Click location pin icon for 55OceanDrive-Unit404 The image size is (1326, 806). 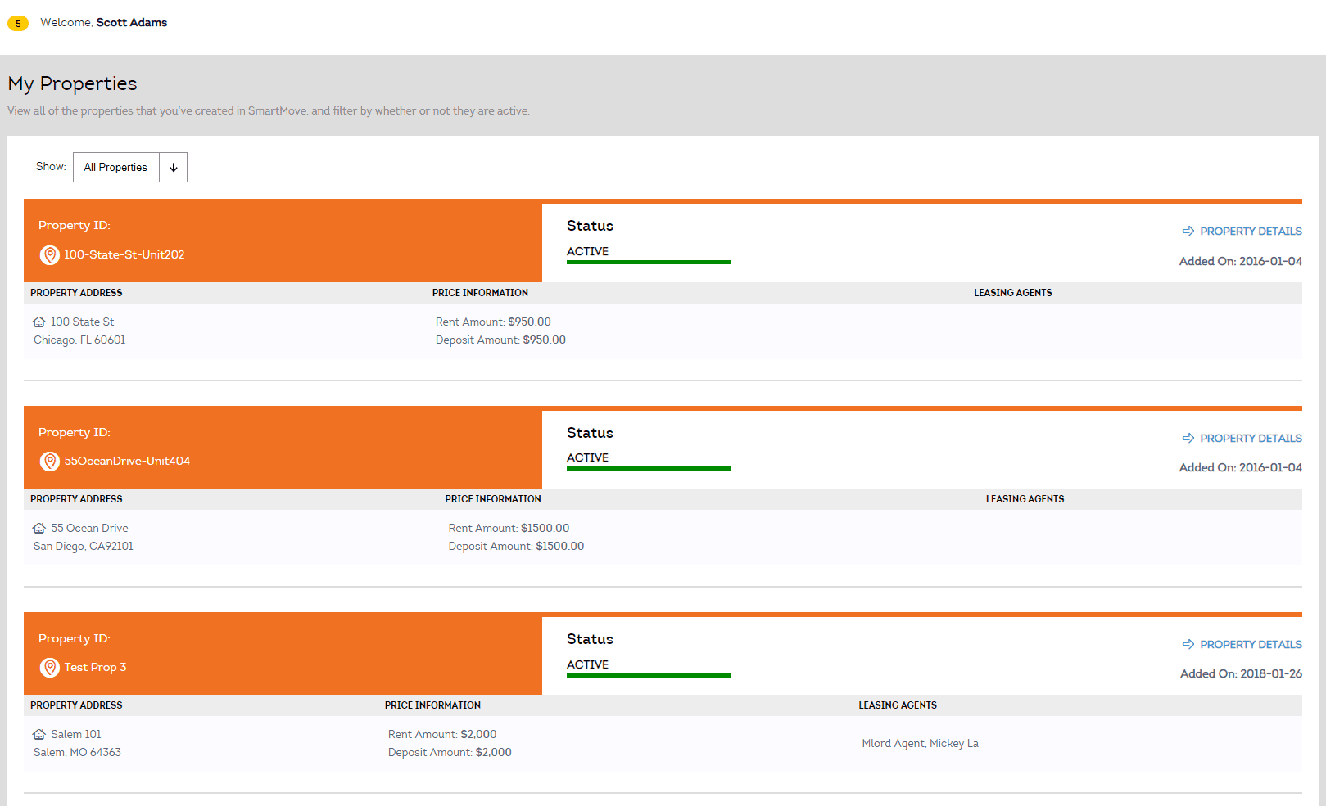[x=50, y=462]
